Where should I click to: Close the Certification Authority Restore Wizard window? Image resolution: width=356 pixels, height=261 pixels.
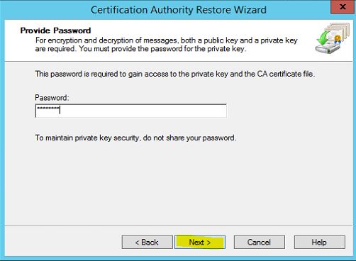point(343,7)
